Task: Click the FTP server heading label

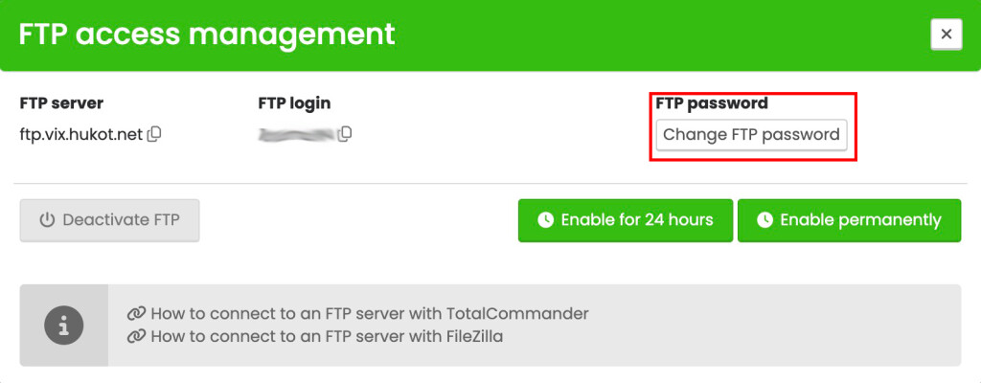Action: pos(61,103)
